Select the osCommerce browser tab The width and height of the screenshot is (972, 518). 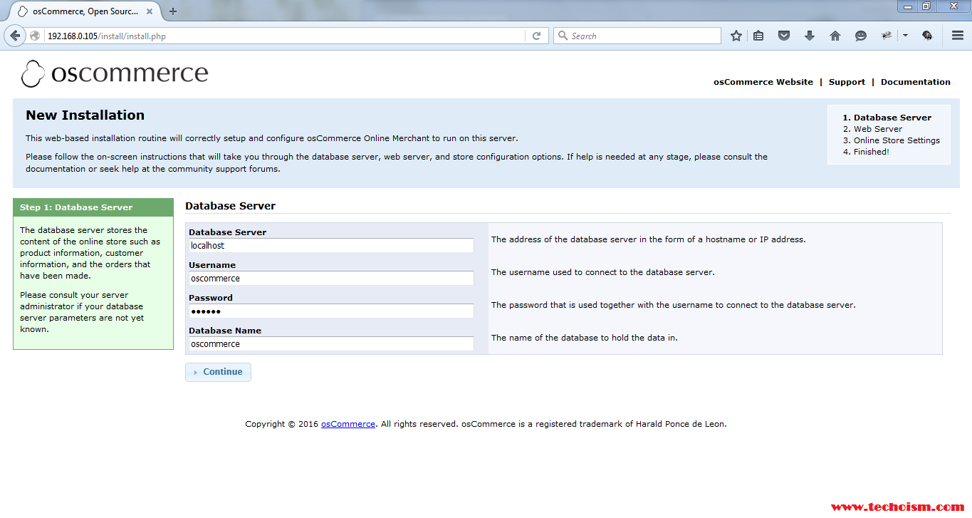tap(85, 11)
